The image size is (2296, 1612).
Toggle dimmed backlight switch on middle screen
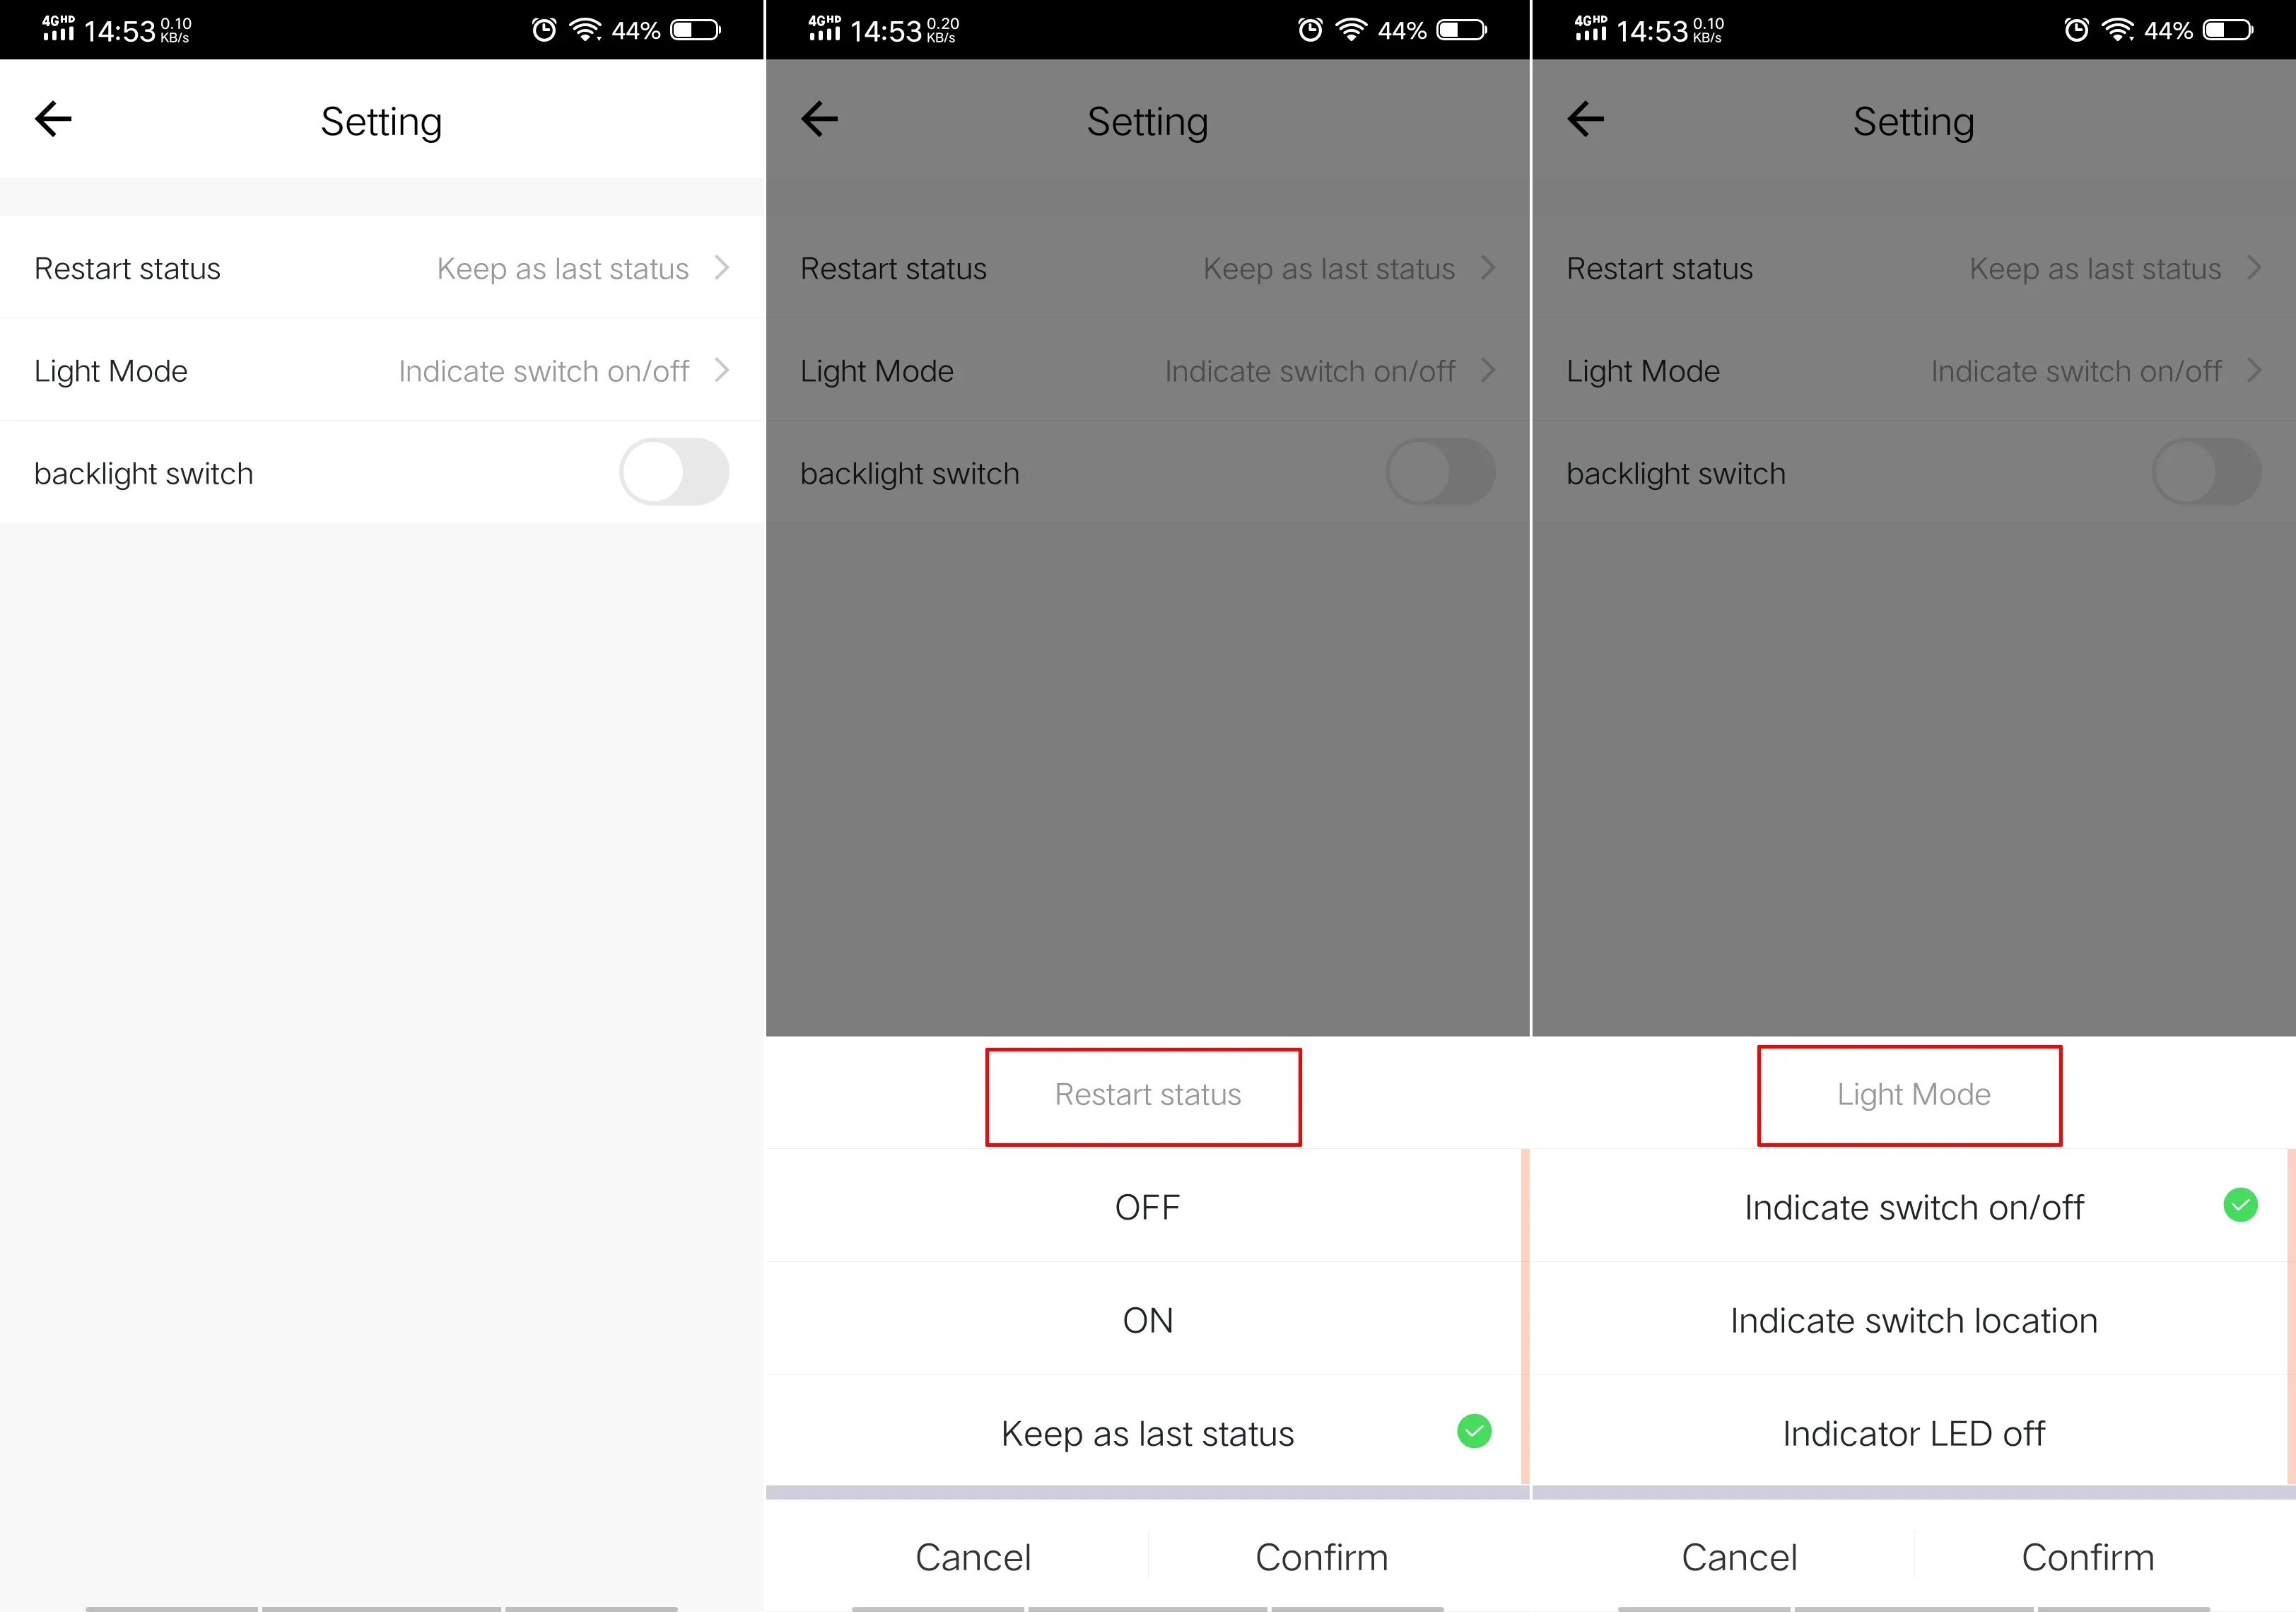[x=1440, y=472]
